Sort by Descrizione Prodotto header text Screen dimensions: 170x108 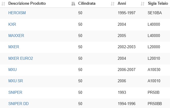point(27,4)
